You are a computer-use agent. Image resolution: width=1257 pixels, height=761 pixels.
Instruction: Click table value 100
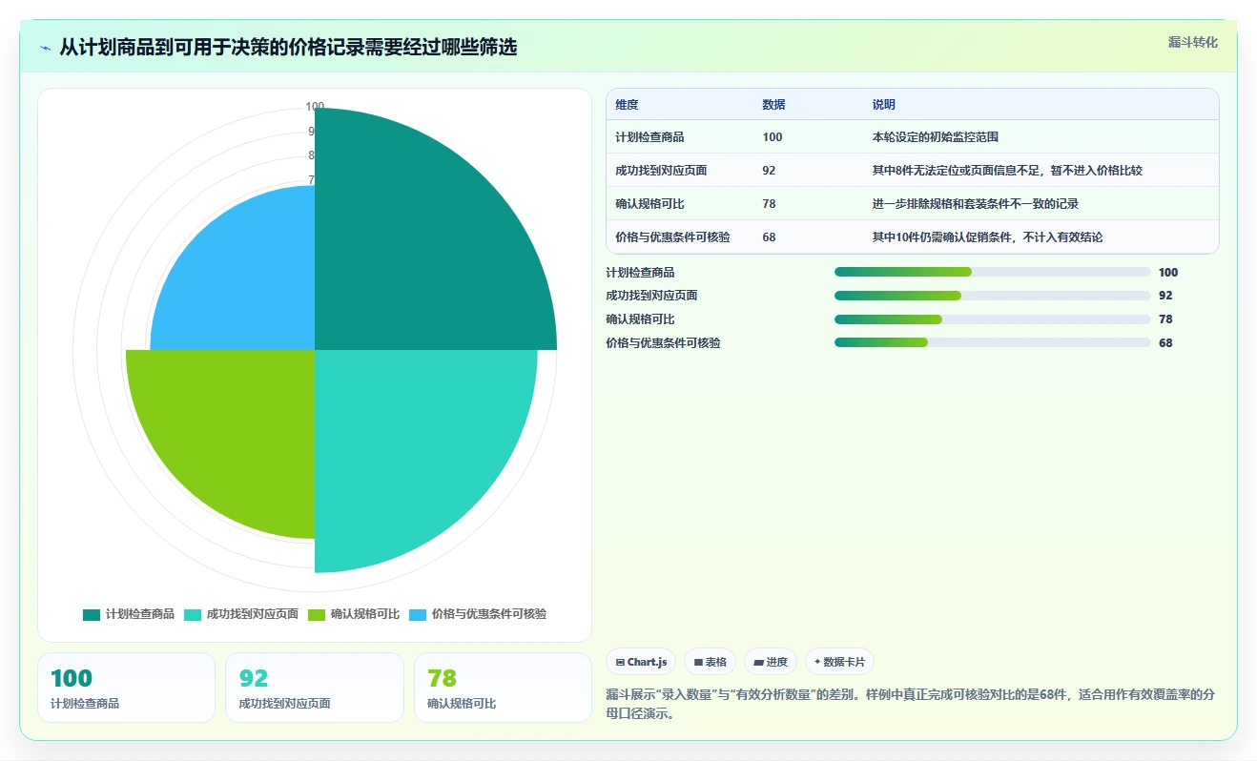click(773, 137)
